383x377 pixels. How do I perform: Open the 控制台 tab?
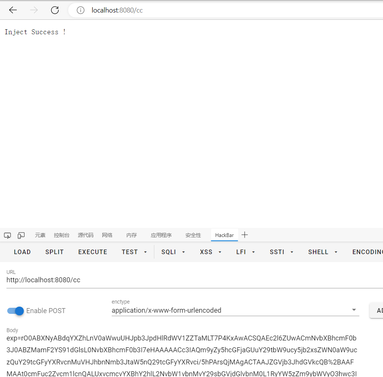[62, 235]
